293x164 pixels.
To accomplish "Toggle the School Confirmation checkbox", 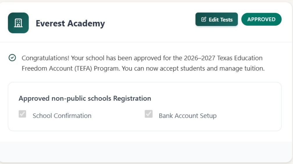I will click(x=22, y=114).
